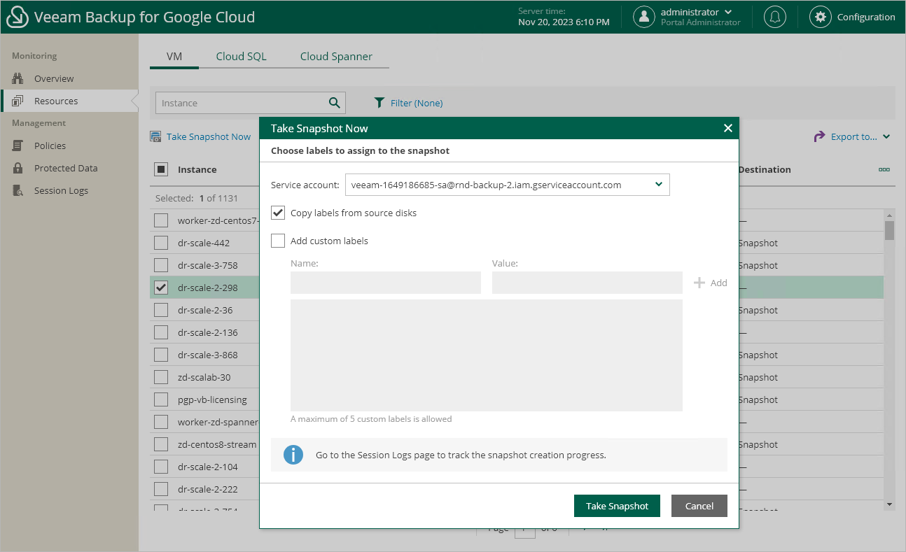Click the Policies sidebar icon

click(x=18, y=146)
